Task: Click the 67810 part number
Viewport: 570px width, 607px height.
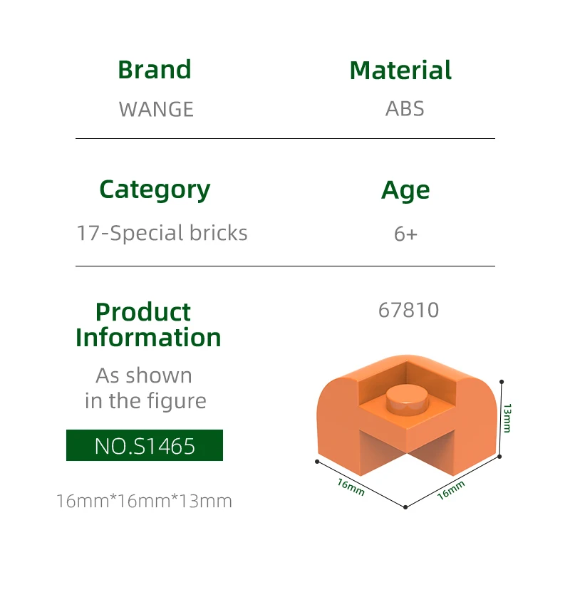Action: [408, 310]
